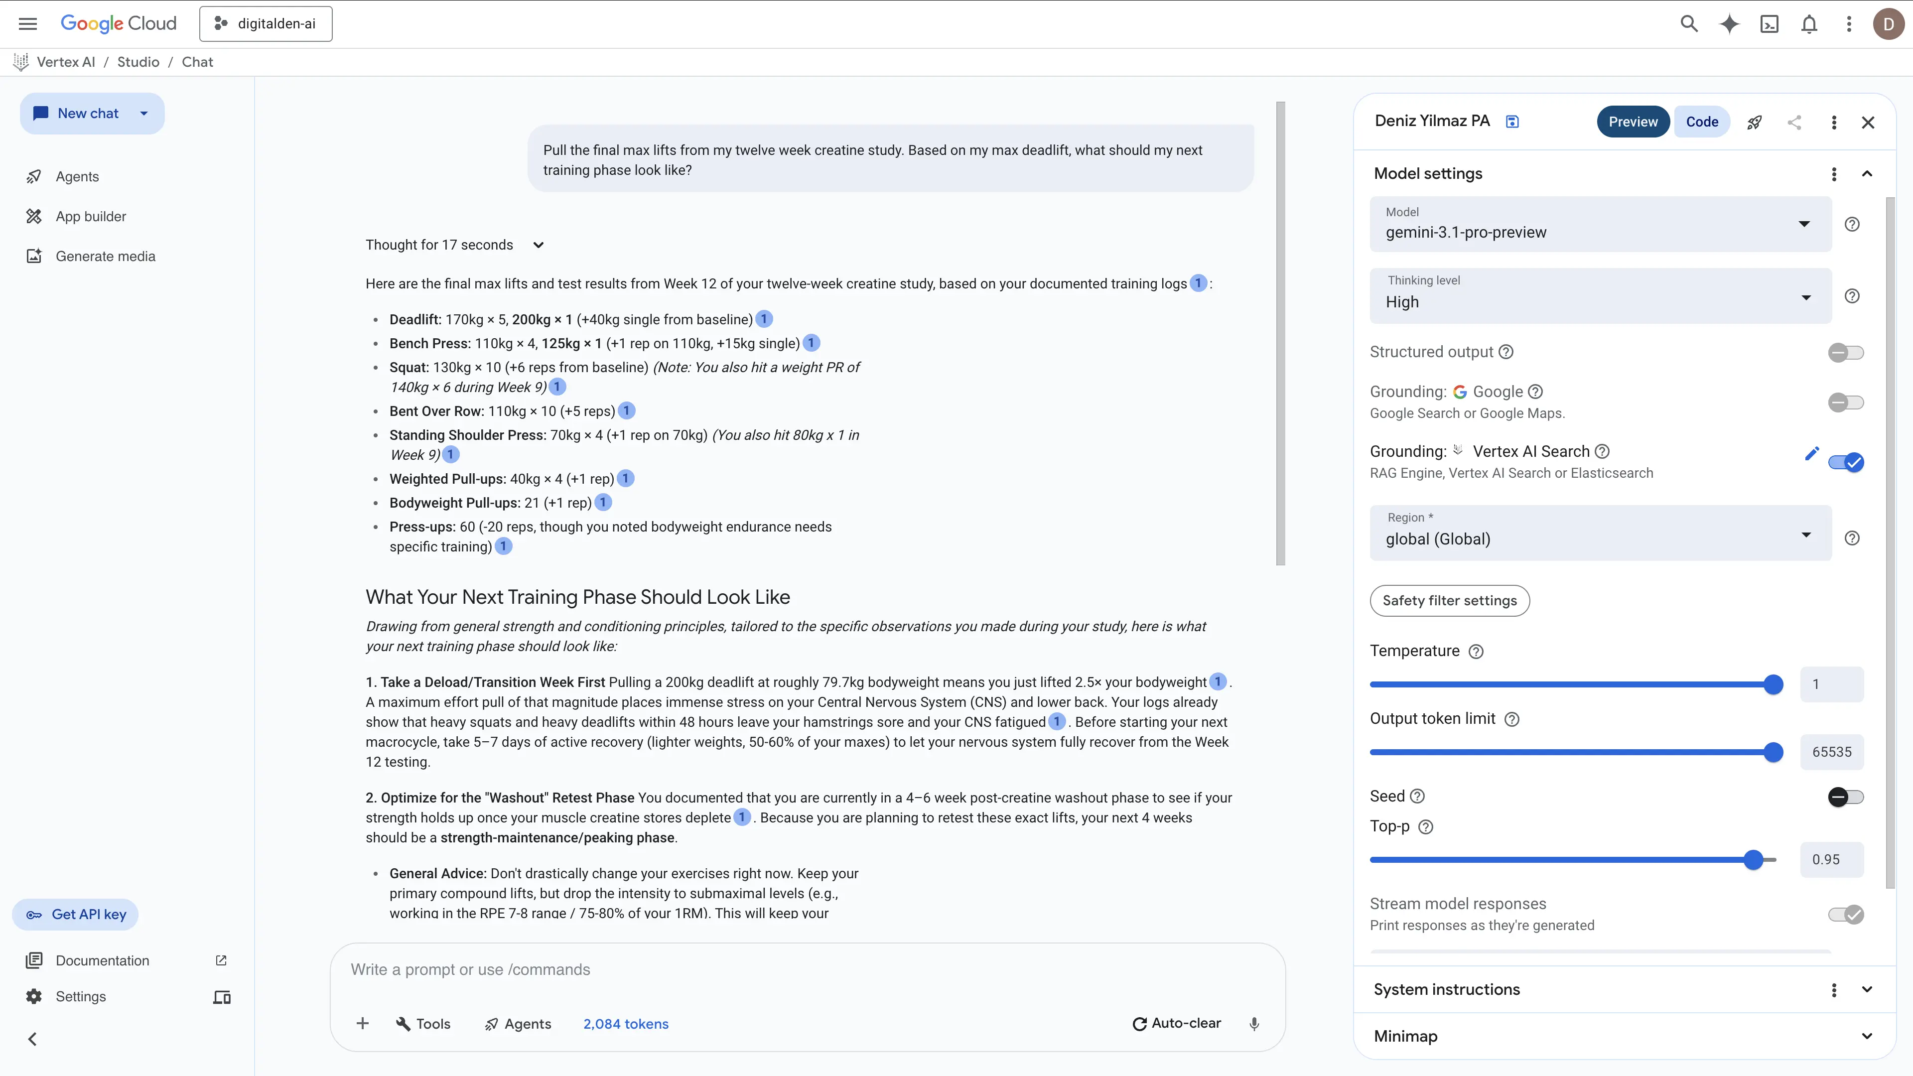This screenshot has height=1076, width=1913.
Task: Enable the Structured output toggle
Action: (1845, 353)
